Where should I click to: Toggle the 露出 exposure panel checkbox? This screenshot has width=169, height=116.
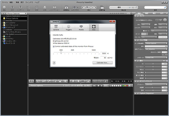click(x=167, y=61)
